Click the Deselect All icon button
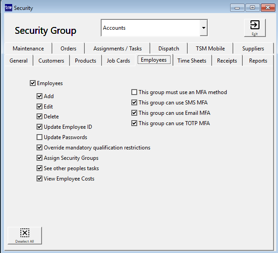Viewport: 278px width, 253px height. tap(25, 235)
